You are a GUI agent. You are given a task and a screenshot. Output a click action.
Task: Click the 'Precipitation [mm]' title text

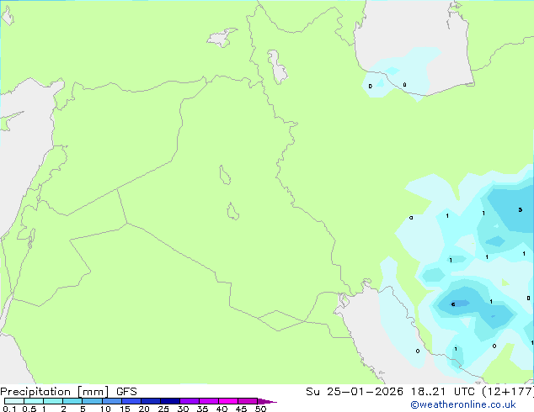click(x=55, y=392)
